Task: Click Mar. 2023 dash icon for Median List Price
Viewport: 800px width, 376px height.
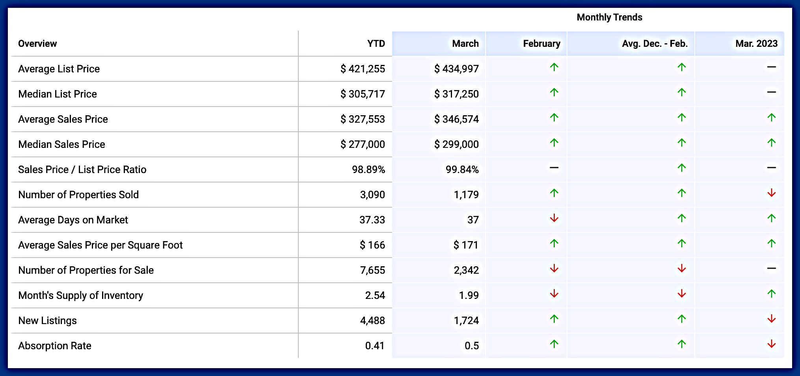Action: [x=771, y=92]
